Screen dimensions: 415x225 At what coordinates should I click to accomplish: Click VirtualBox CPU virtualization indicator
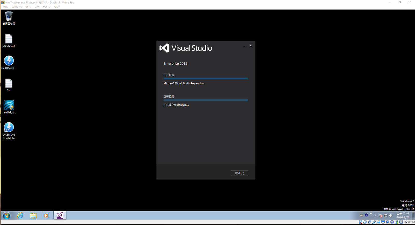[392, 222]
